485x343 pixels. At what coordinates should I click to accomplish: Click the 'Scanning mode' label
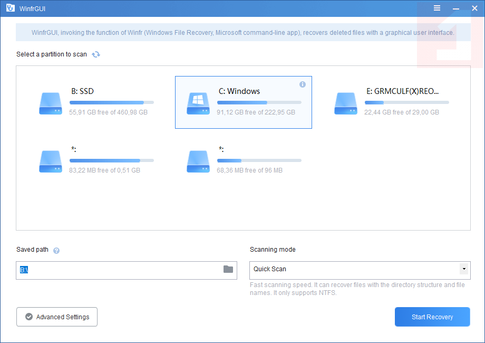tap(273, 250)
